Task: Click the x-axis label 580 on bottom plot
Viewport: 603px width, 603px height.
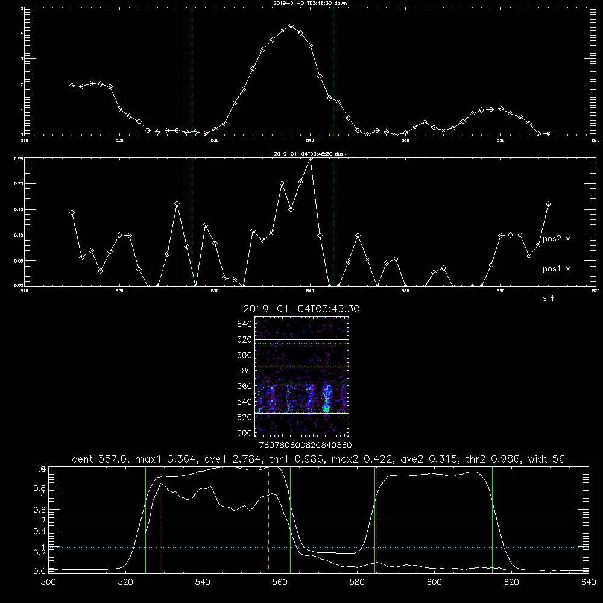Action: point(357,582)
